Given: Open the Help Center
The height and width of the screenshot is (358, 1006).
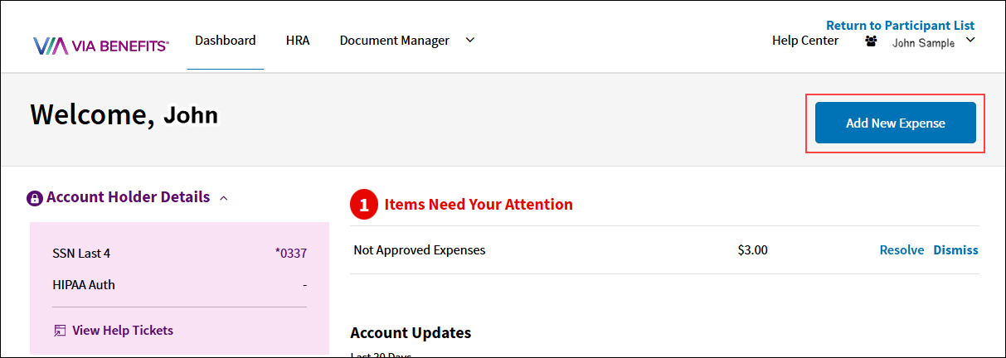Looking at the screenshot, I should [x=805, y=40].
